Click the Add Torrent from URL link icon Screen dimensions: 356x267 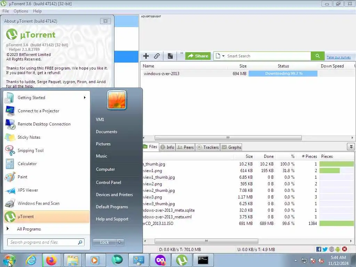[157, 56]
